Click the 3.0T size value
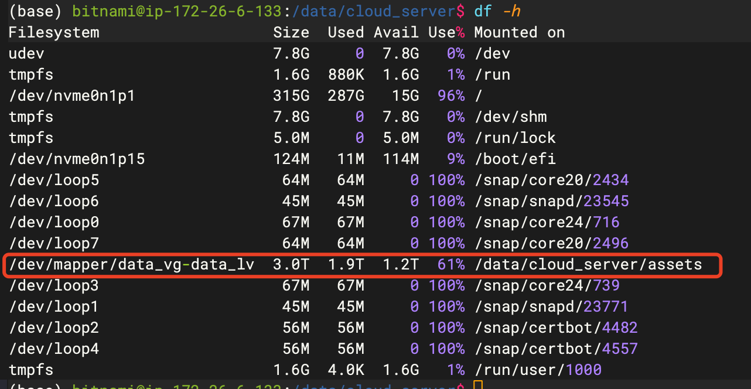Image resolution: width=751 pixels, height=389 pixels. 291,265
